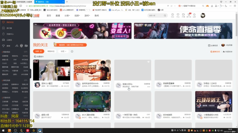Click the League of Legends taskbar icon

[21, 131]
